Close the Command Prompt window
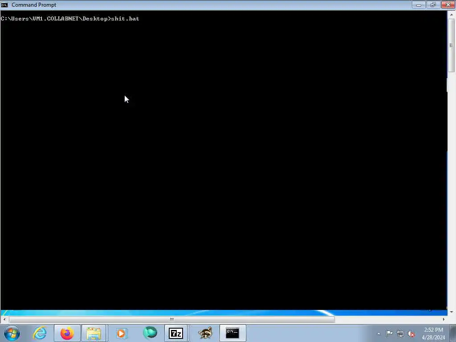The height and width of the screenshot is (342, 456). point(448,4)
